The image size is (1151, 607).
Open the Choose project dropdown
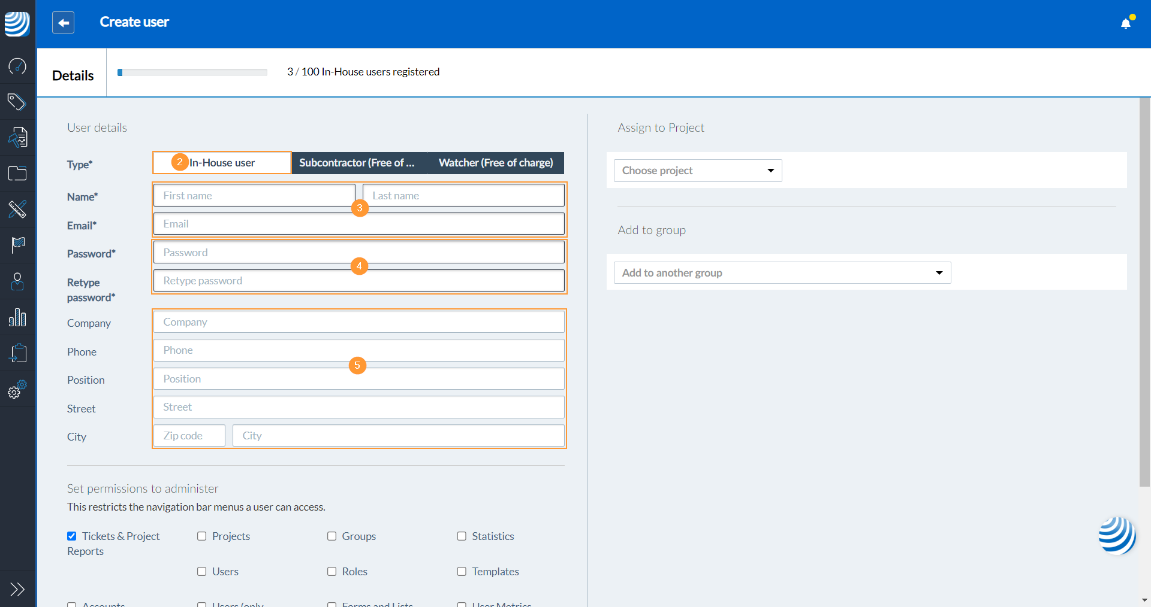coord(697,171)
